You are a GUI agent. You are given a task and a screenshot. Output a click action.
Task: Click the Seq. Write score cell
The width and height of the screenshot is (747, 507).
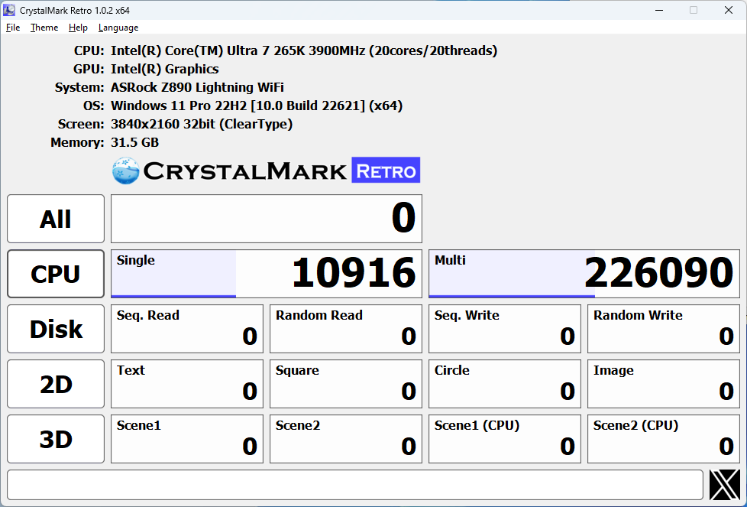pyautogui.click(x=505, y=329)
